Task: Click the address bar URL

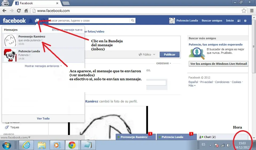Action: point(53,11)
